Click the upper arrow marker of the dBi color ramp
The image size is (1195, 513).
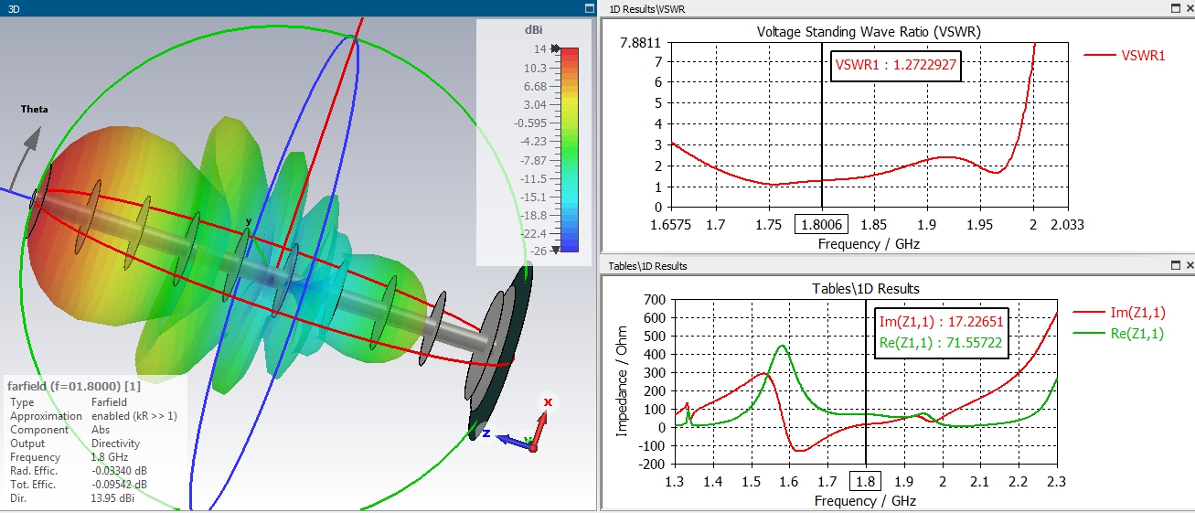[x=554, y=49]
